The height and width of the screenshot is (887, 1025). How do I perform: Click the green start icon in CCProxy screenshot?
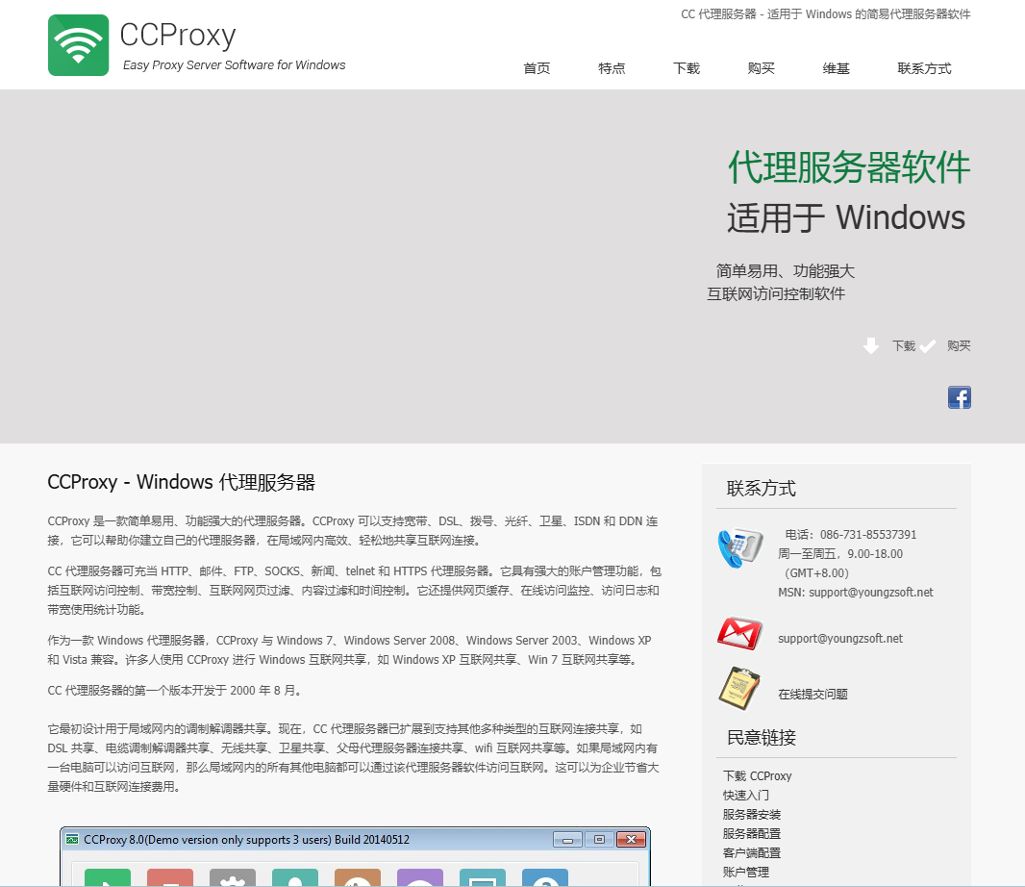107,877
